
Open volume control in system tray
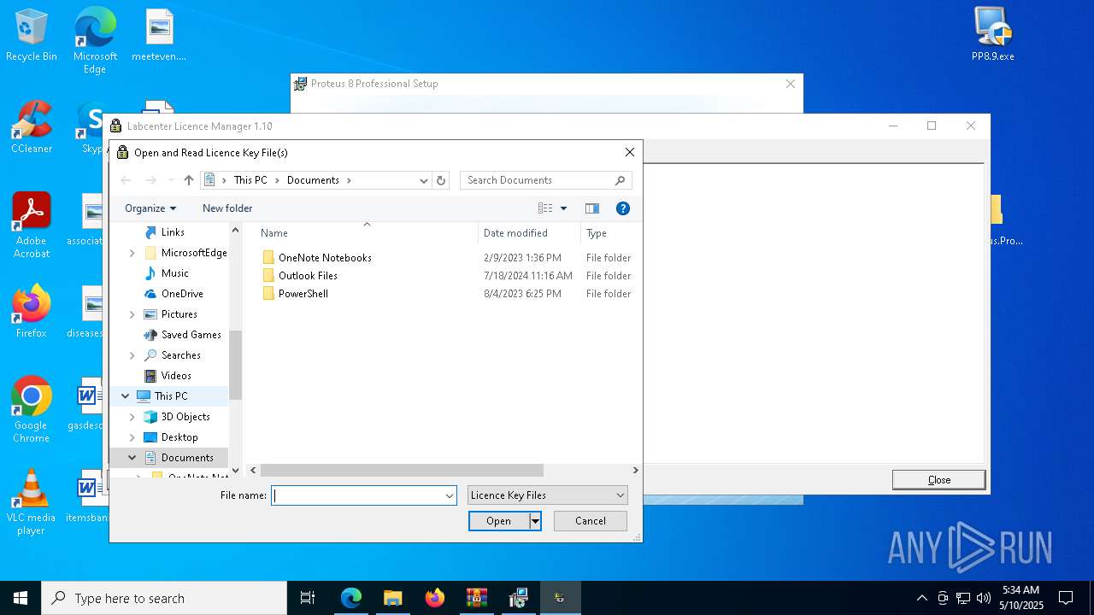click(x=984, y=598)
